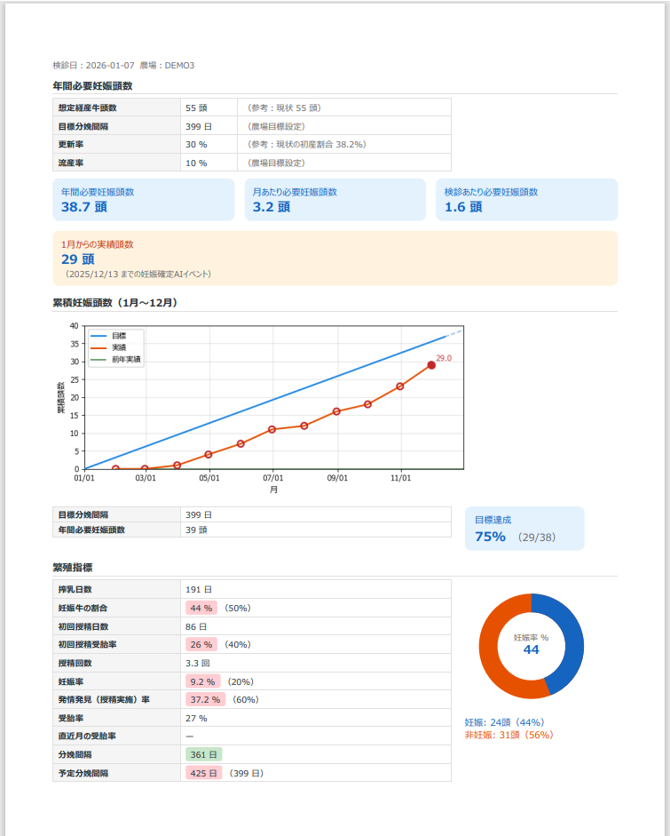Click the 月あたり必要妊娠頭数 3.2 頭 card
The image size is (670, 836).
click(x=335, y=199)
